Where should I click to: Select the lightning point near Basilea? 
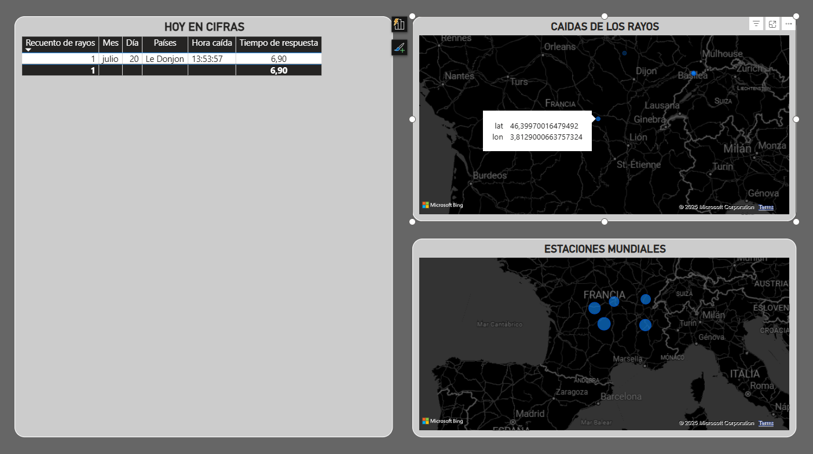694,74
